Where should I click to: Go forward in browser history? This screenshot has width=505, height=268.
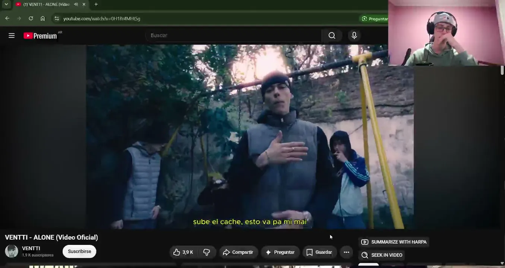coord(19,18)
